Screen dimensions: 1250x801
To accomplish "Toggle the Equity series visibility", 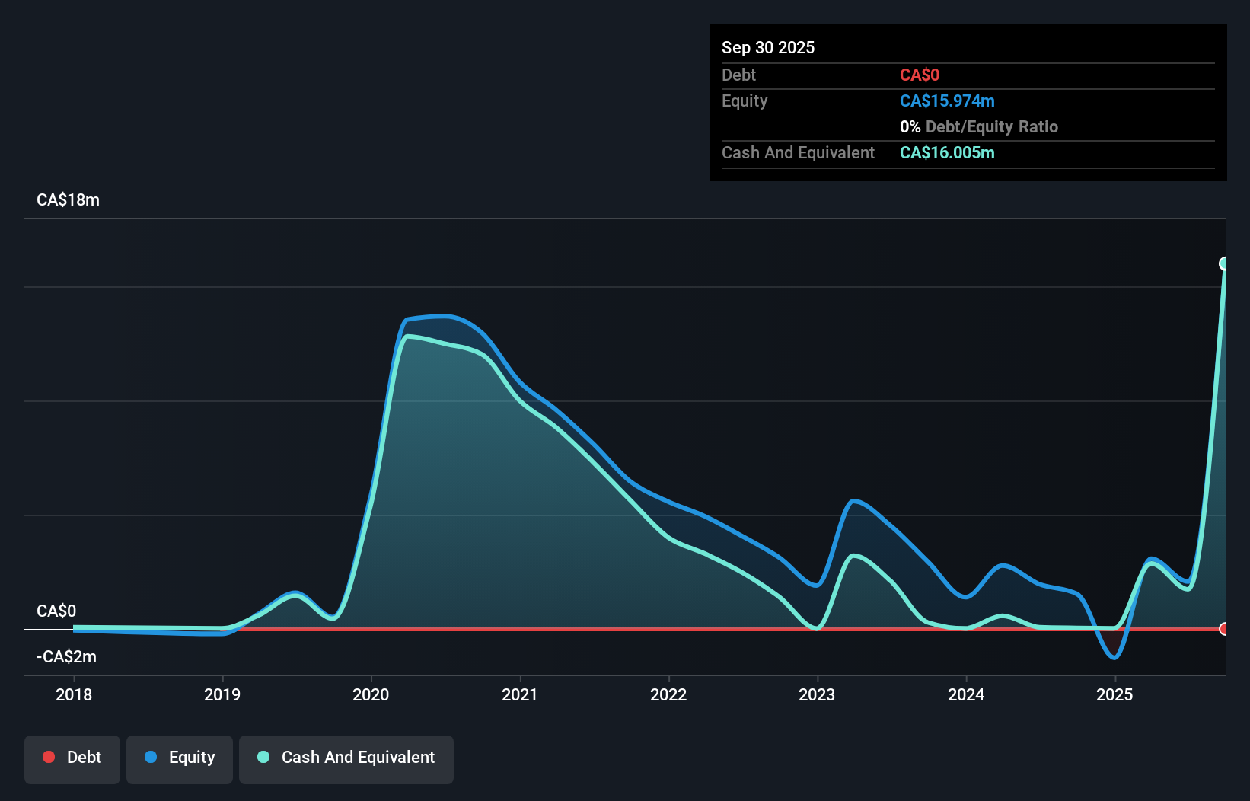I will (x=179, y=758).
